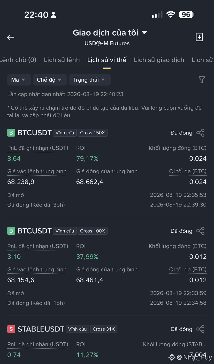Image resolution: width=214 pixels, height=364 pixels.
Task: Open the Lệnh chờ (0) tab
Action: tap(18, 60)
